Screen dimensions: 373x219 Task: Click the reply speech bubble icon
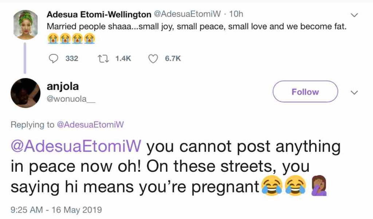54,59
